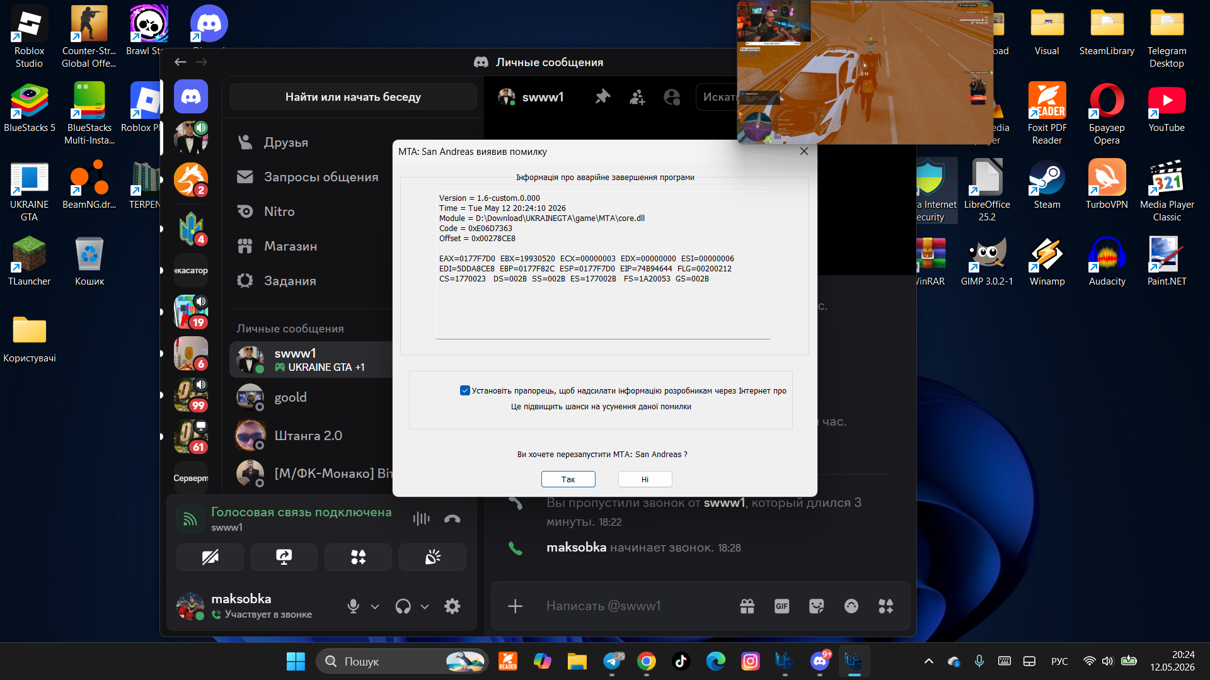
Task: Show hidden system tray icons
Action: tap(928, 661)
